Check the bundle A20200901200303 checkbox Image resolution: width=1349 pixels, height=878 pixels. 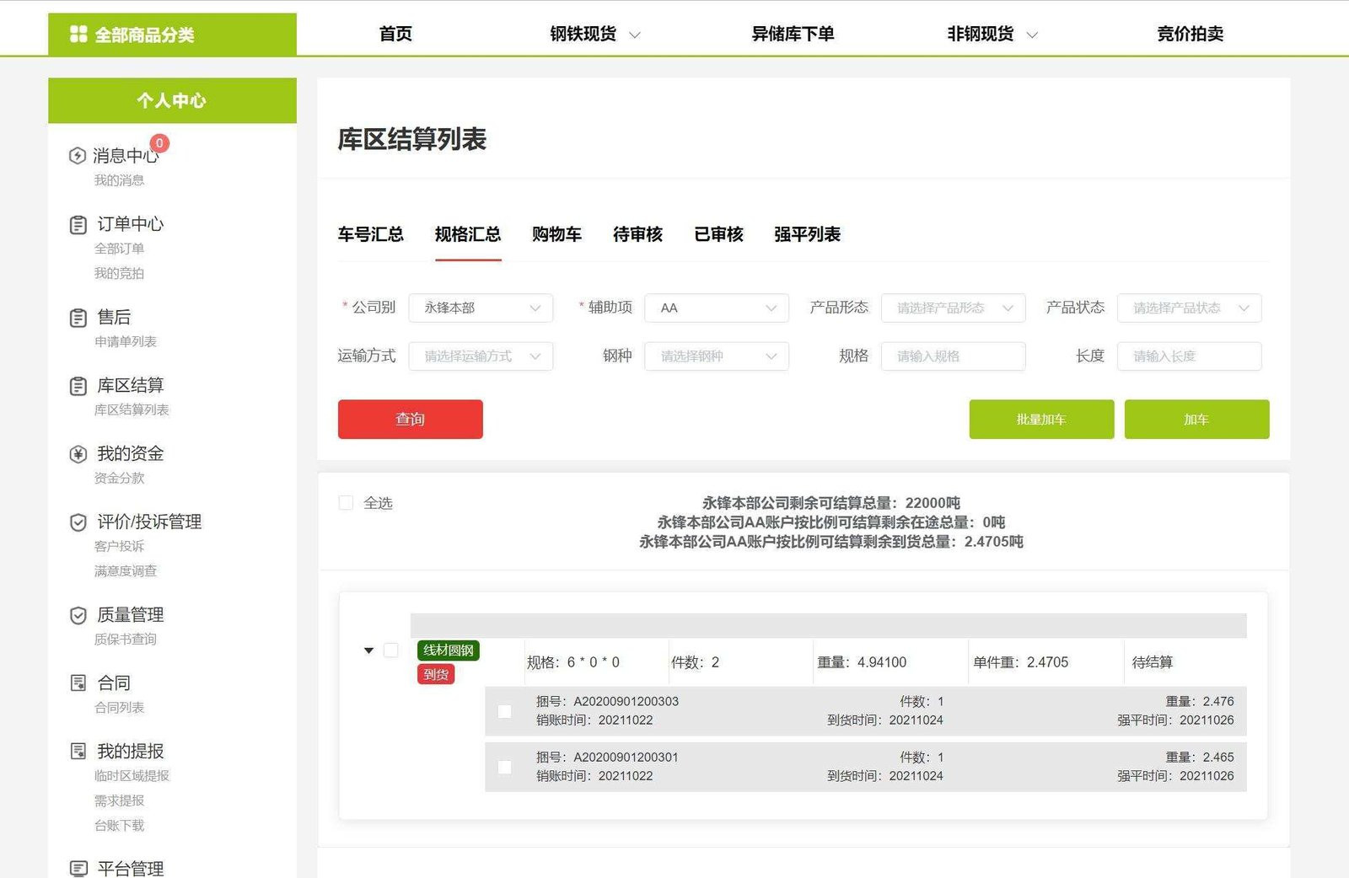point(505,711)
